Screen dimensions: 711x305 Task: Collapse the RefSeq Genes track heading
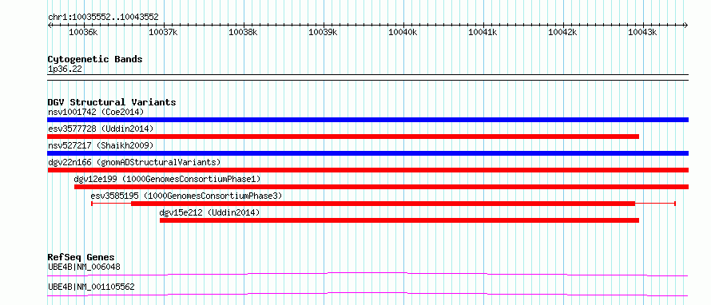pyautogui.click(x=81, y=257)
